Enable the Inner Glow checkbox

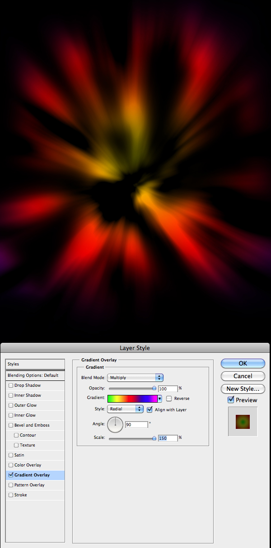(11, 415)
